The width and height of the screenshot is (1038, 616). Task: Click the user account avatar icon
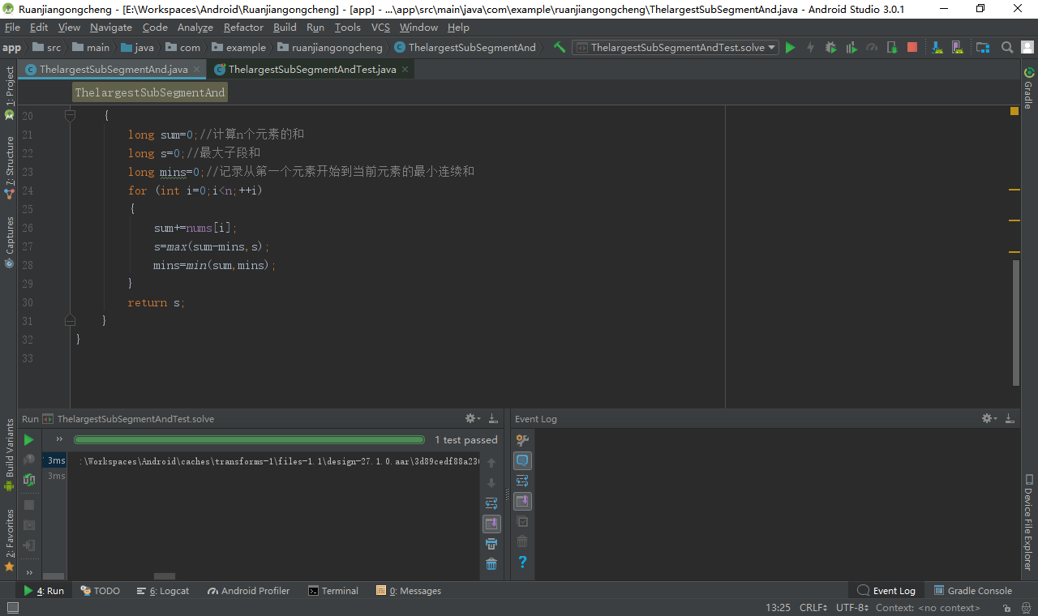[1027, 48]
